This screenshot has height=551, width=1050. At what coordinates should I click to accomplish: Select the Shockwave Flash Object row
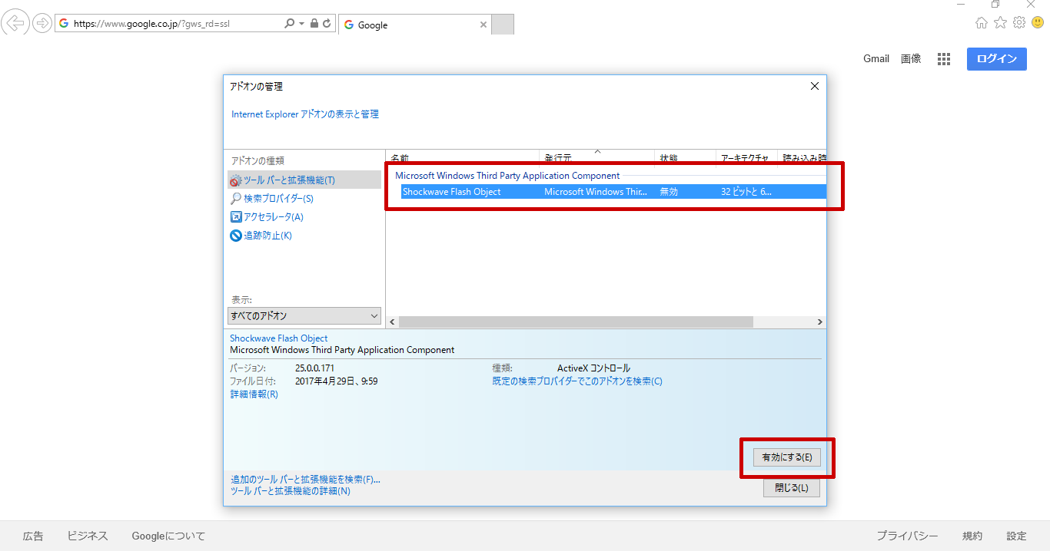click(613, 192)
